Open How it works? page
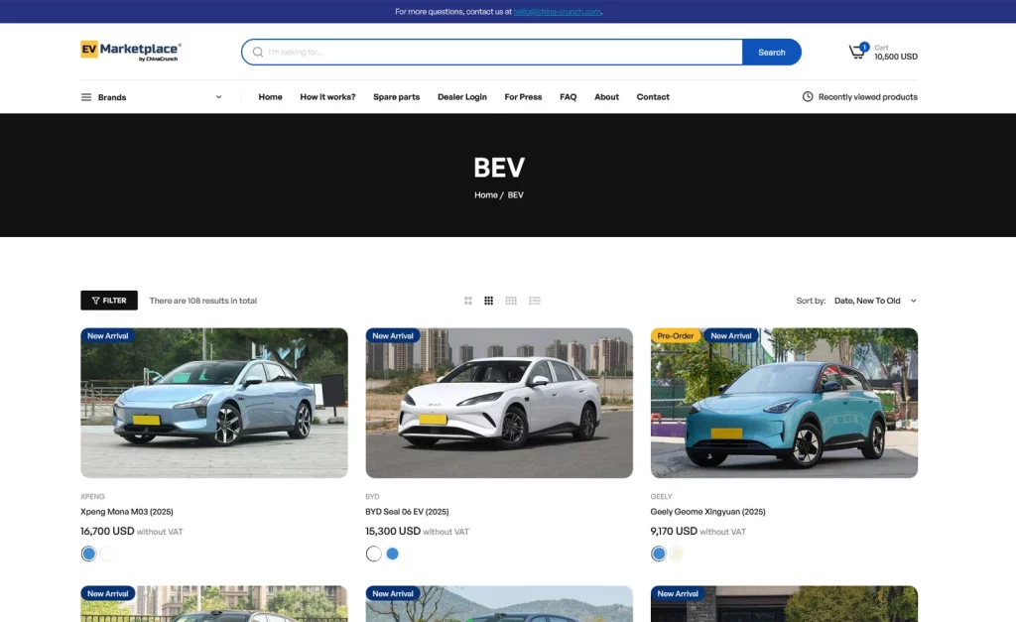Viewport: 1016px width, 622px height. [x=327, y=96]
